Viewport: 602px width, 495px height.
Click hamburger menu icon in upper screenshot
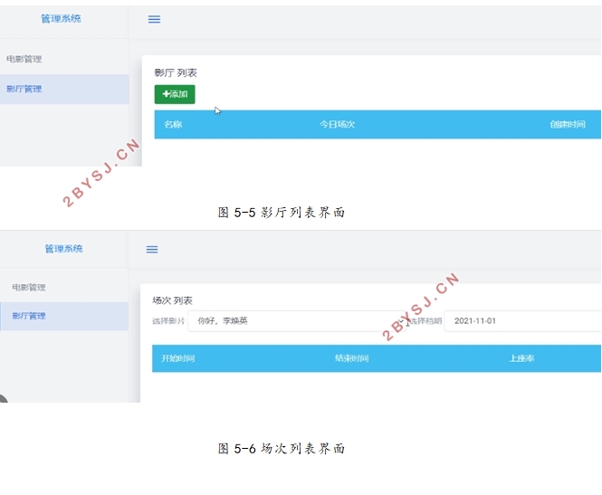coord(154,19)
